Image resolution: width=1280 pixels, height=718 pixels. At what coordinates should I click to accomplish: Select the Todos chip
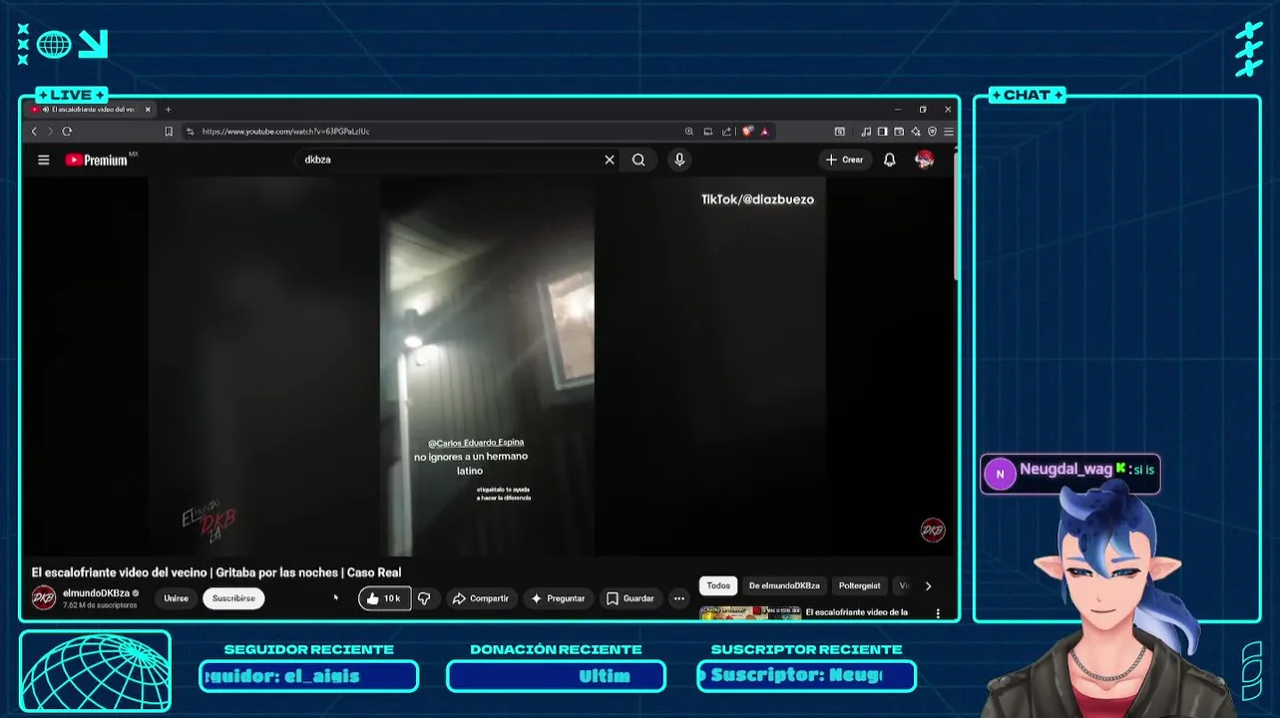(x=718, y=585)
